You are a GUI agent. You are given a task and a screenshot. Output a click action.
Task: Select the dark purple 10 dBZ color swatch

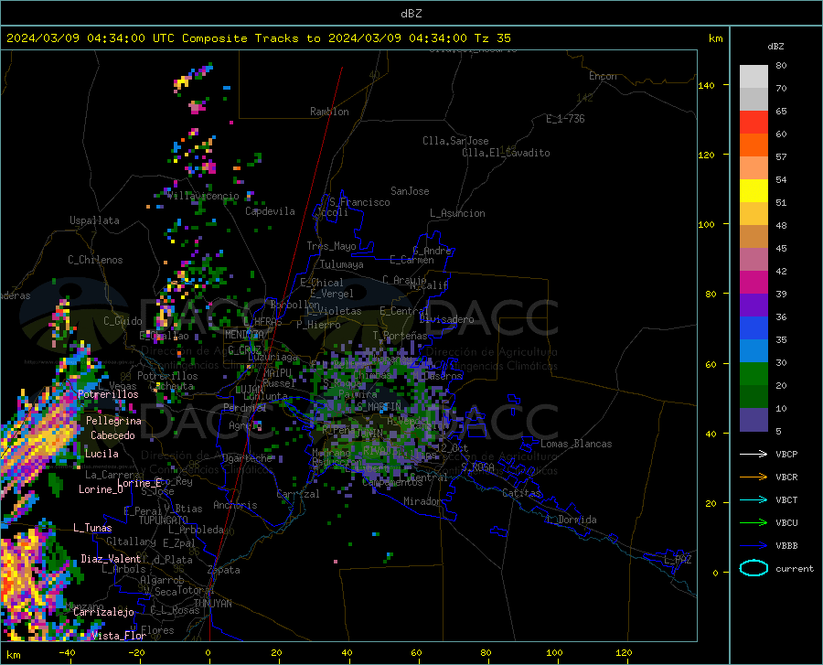[754, 420]
